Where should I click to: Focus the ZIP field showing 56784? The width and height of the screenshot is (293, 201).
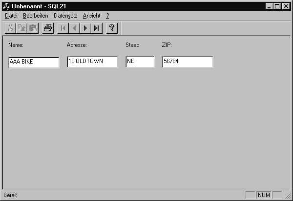click(x=188, y=62)
